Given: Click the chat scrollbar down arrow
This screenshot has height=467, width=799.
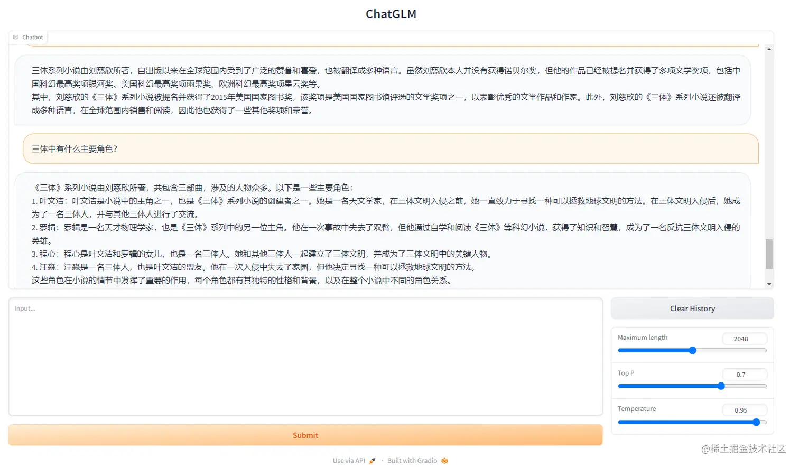Looking at the screenshot, I should [x=769, y=284].
